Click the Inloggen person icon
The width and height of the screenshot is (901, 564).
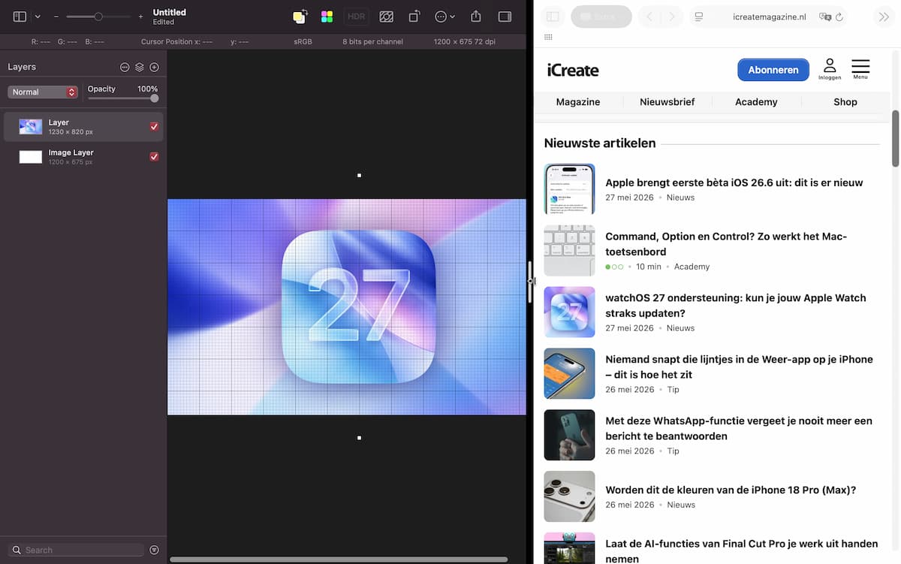[830, 69]
